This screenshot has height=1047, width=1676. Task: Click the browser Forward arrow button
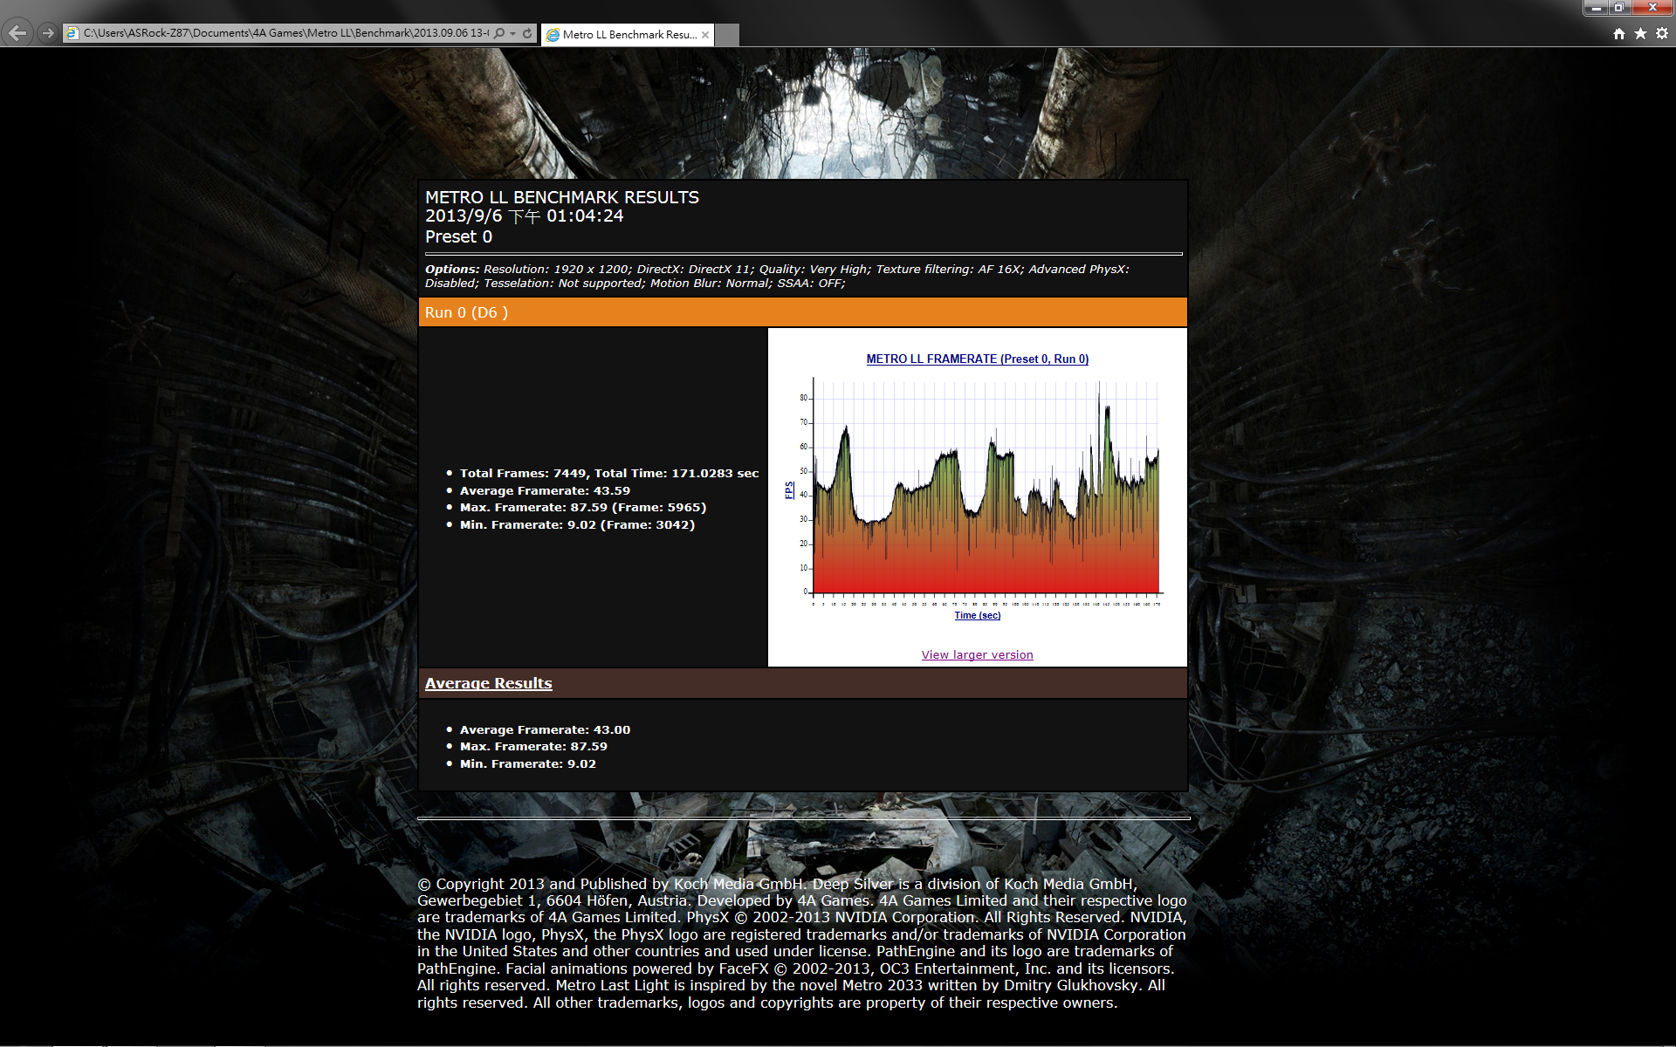pyautogui.click(x=48, y=33)
